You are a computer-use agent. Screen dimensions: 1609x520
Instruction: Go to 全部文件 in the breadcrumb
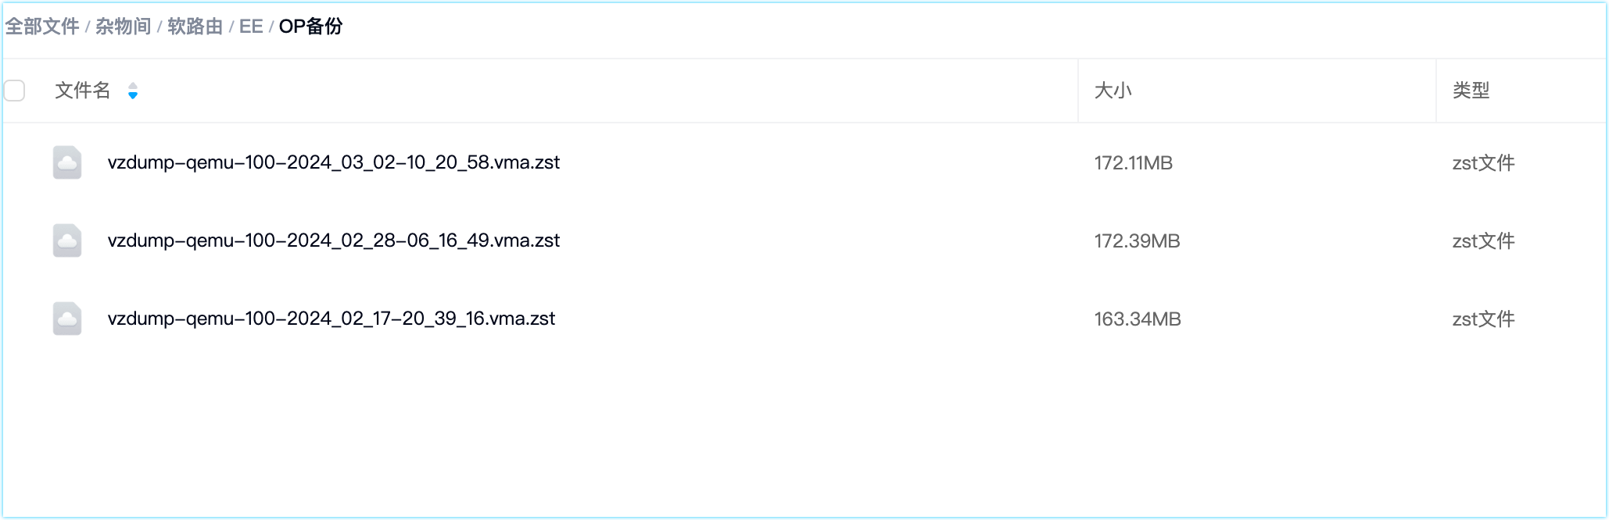(x=42, y=27)
